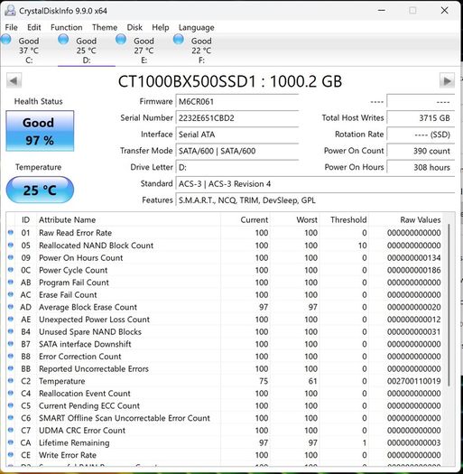463x474 pixels.
Task: Select the C: drive status tab
Action: [x=29, y=50]
